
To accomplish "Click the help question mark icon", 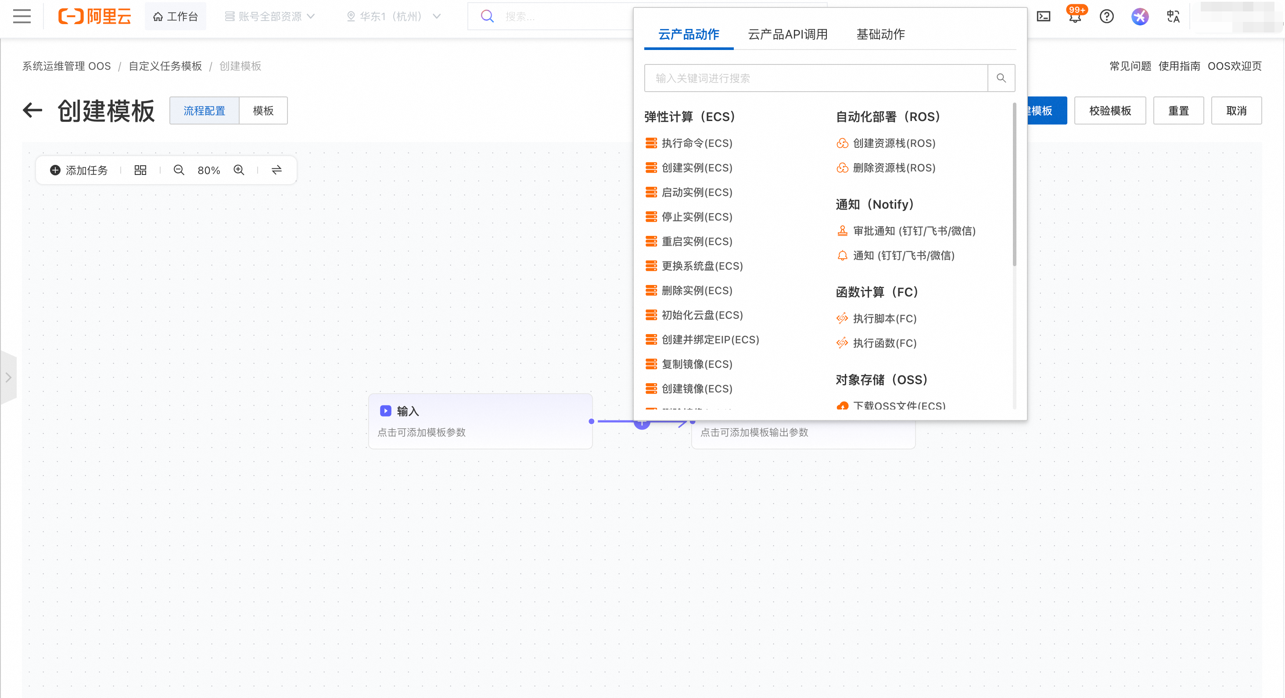I will click(x=1106, y=16).
